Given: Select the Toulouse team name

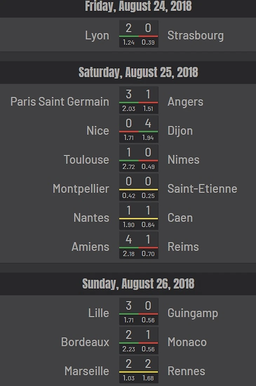Looking at the screenshot, I should 86,160.
